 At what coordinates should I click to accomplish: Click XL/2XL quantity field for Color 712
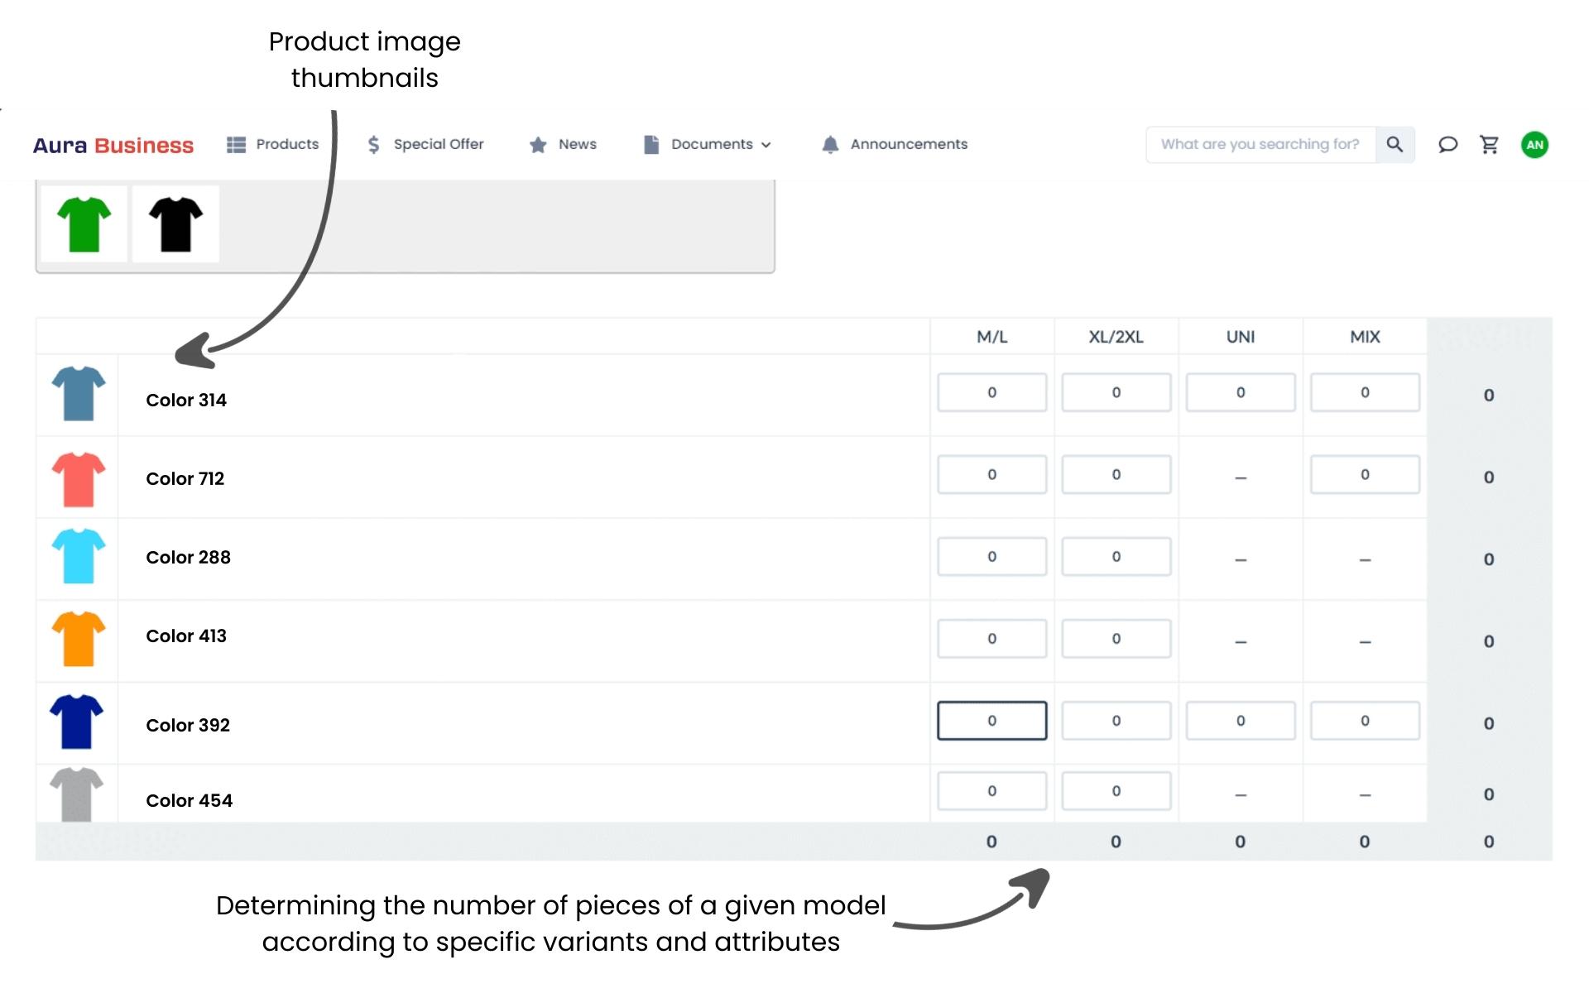1116,474
